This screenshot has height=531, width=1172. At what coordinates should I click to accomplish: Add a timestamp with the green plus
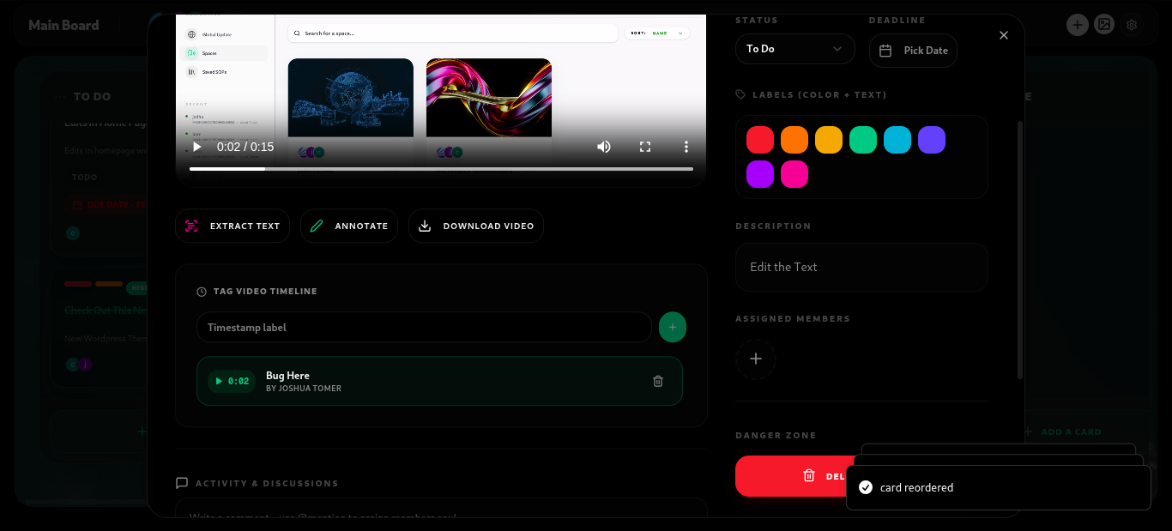tap(673, 327)
